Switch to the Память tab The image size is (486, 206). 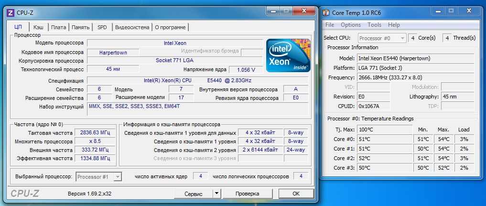coord(81,27)
